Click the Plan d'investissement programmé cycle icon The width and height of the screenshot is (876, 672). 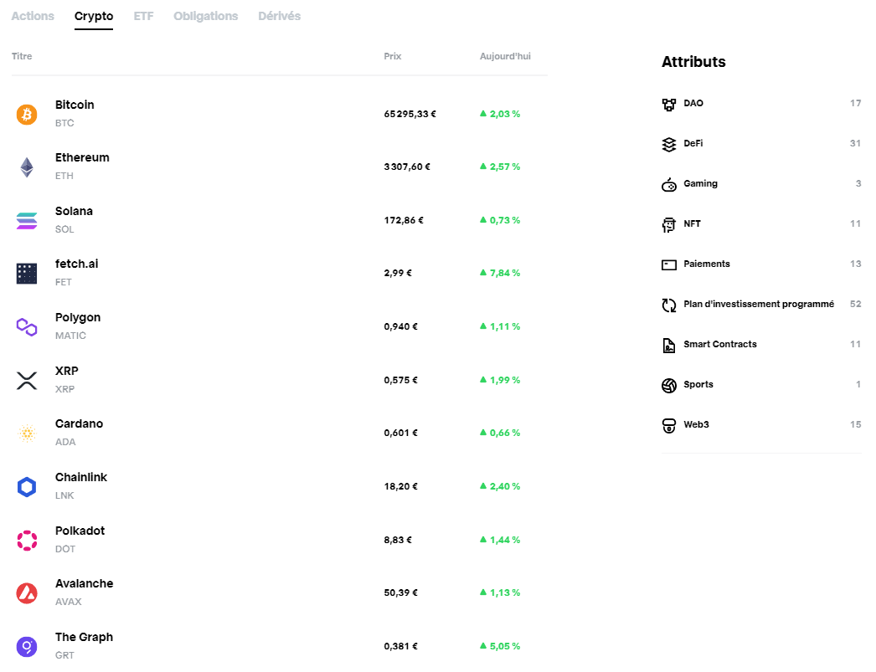(669, 305)
